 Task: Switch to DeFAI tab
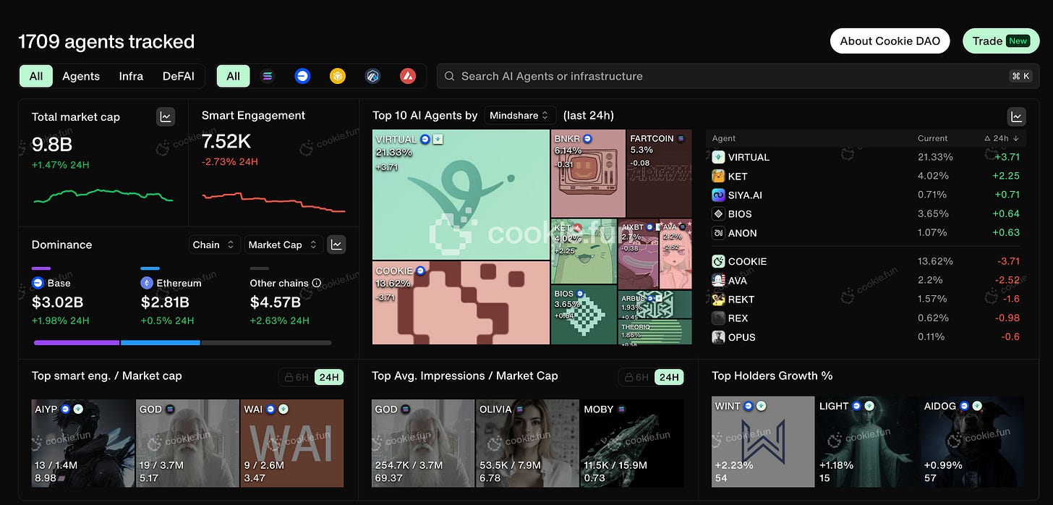178,76
